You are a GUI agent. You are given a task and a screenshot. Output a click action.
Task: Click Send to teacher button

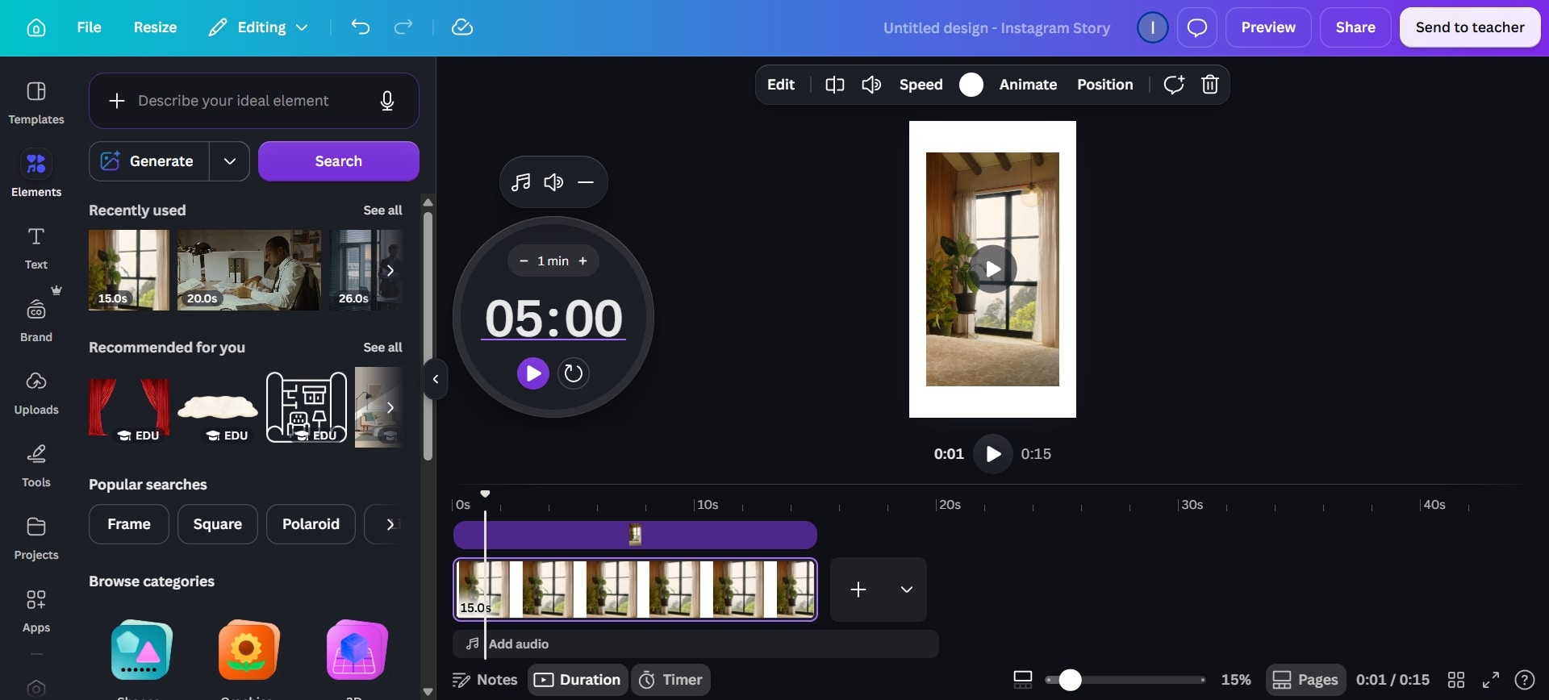click(x=1470, y=27)
